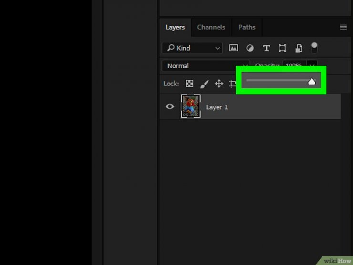Lock layer position icon
The height and width of the screenshot is (265, 353).
[219, 84]
